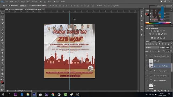Open the Opacity slider dropdown arrow
The height and width of the screenshot is (97, 173).
coord(171,48)
